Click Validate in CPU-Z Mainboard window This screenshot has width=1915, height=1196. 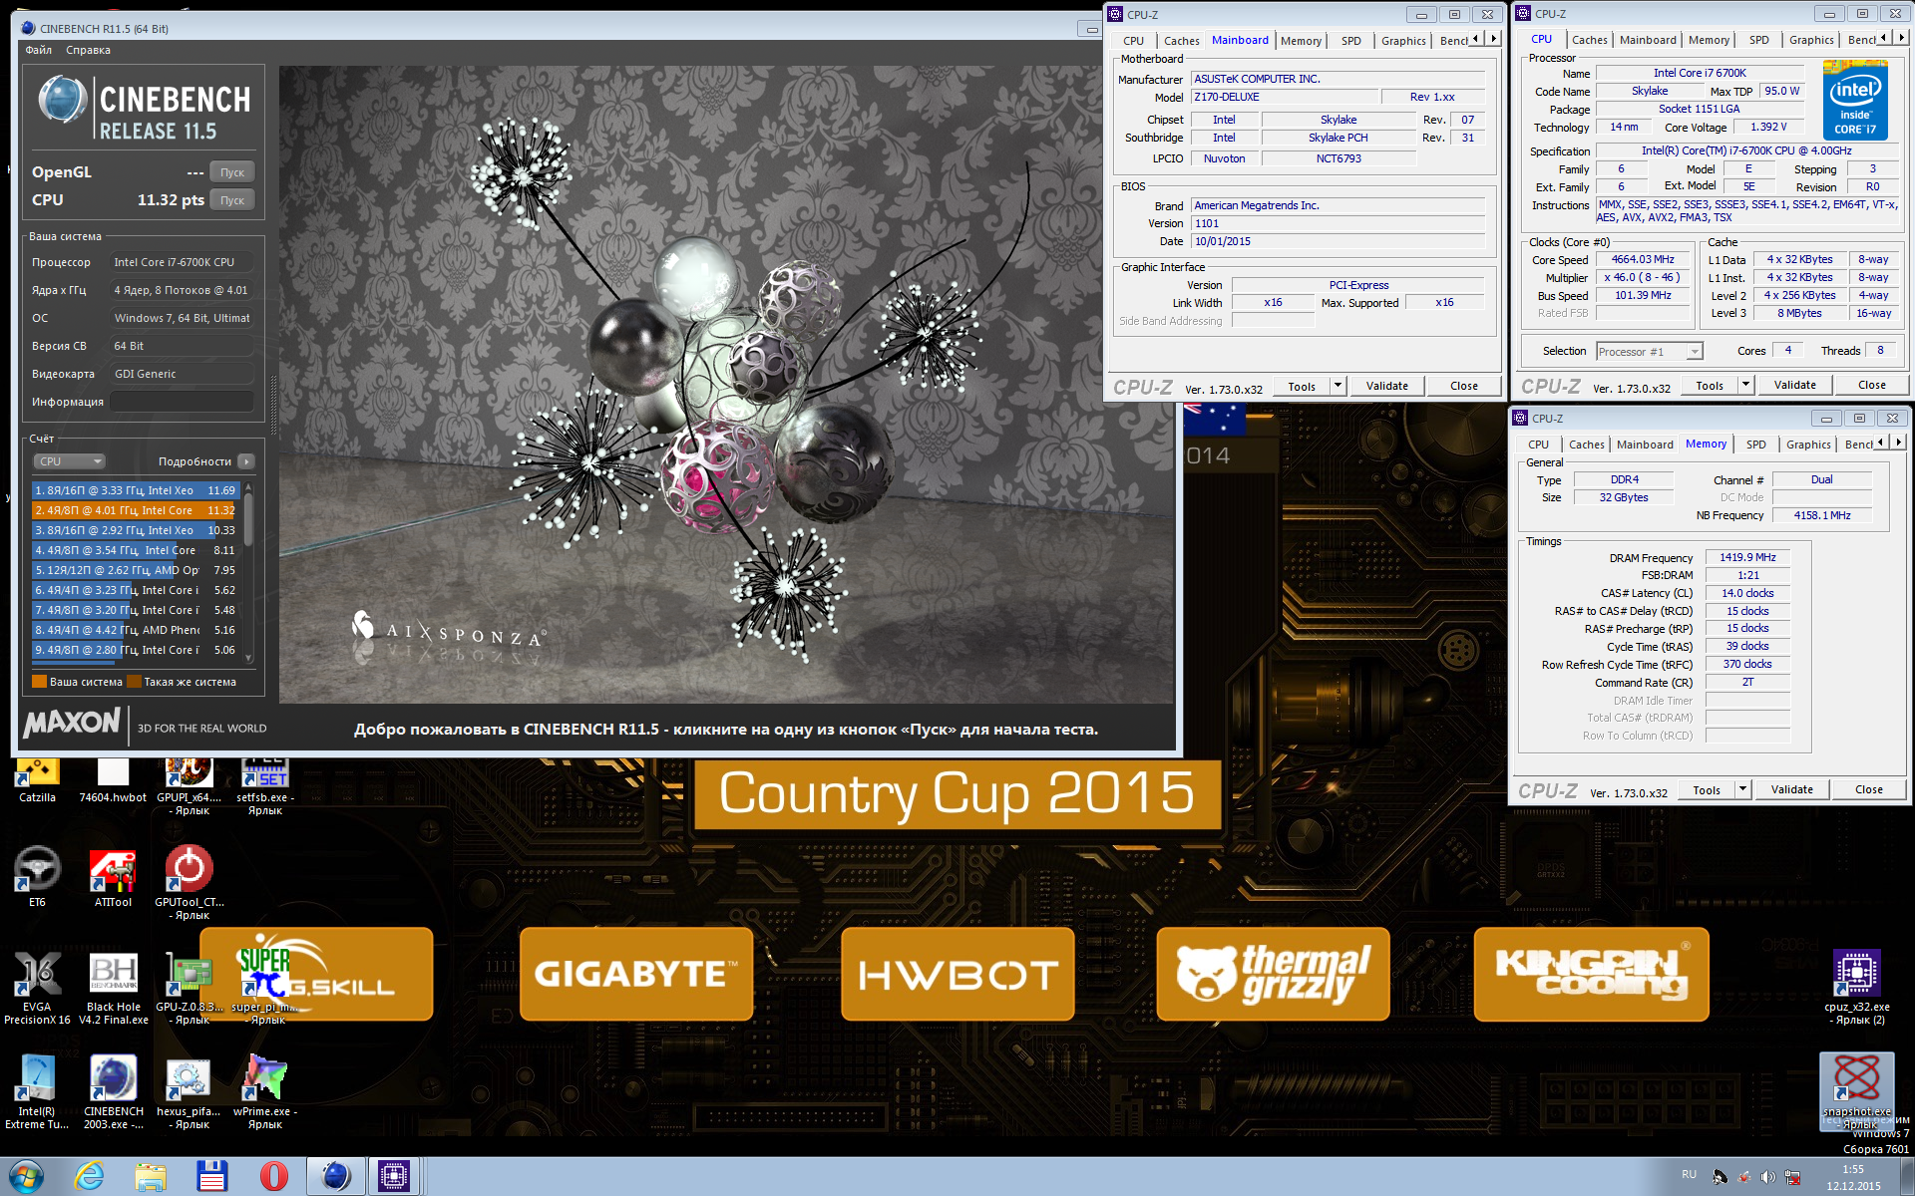tap(1386, 386)
